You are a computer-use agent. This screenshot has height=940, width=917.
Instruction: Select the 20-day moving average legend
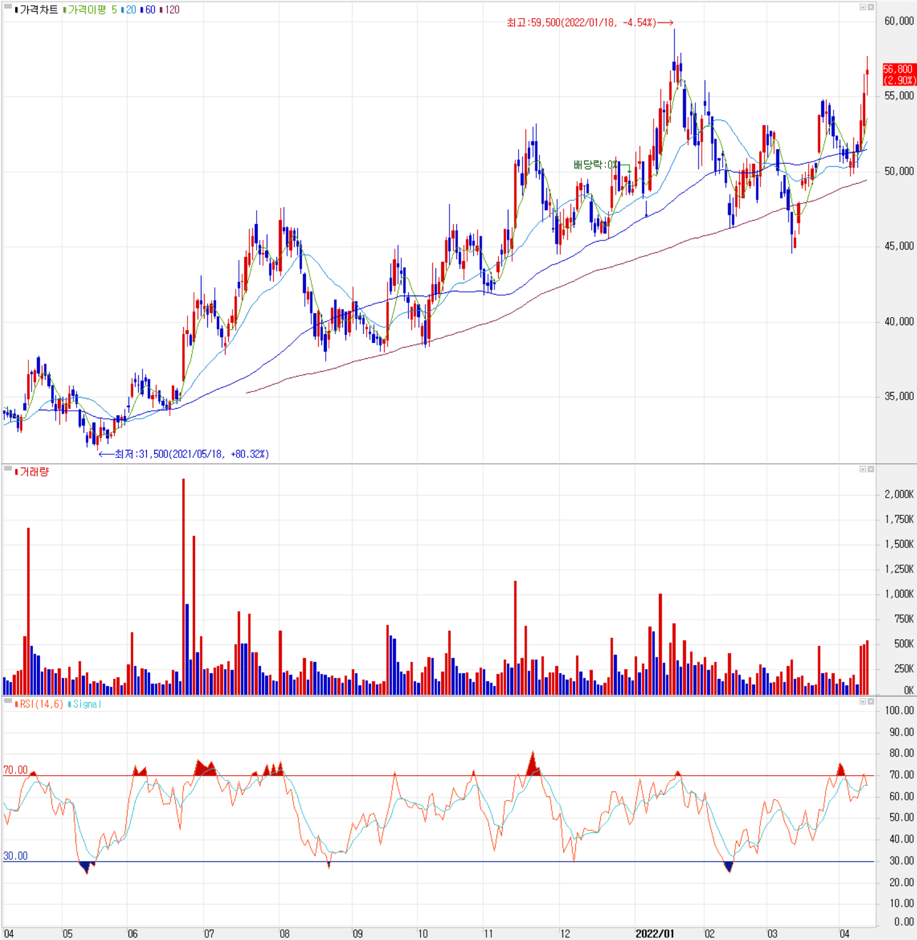pyautogui.click(x=131, y=10)
